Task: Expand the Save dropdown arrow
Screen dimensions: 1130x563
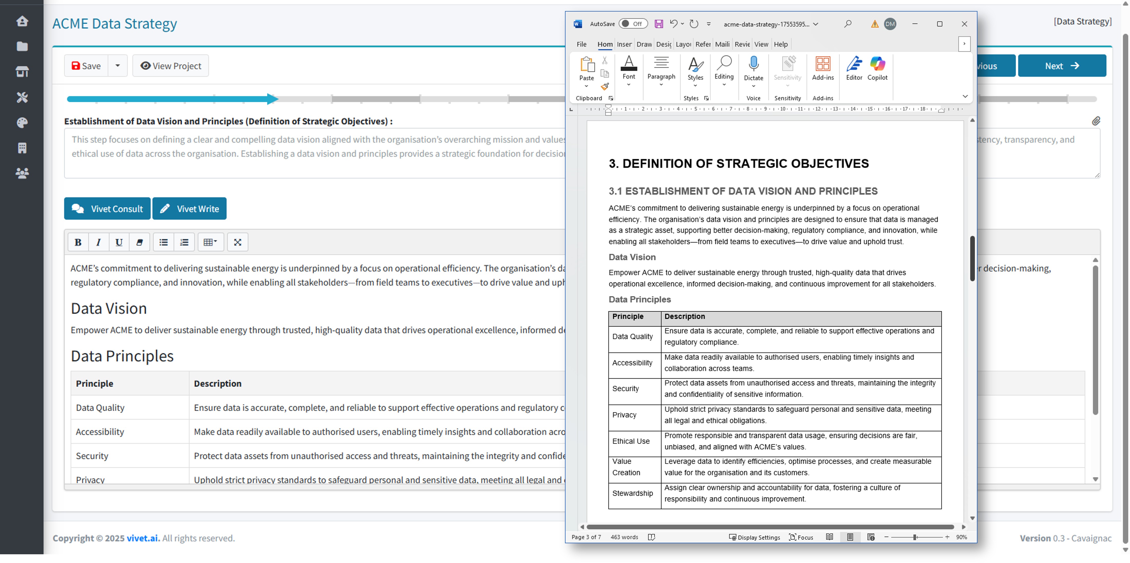Action: click(118, 66)
